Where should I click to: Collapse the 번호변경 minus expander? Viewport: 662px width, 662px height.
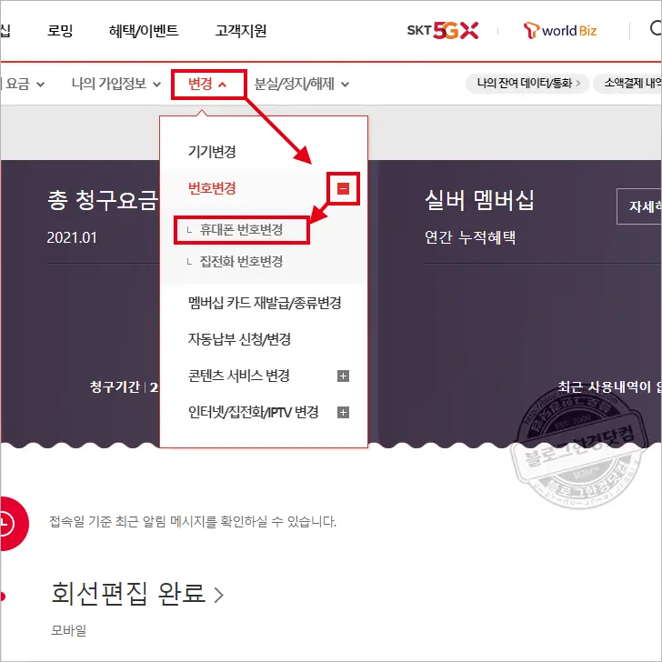(343, 189)
